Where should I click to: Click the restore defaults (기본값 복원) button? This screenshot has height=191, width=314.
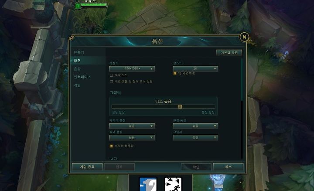pyautogui.click(x=229, y=53)
